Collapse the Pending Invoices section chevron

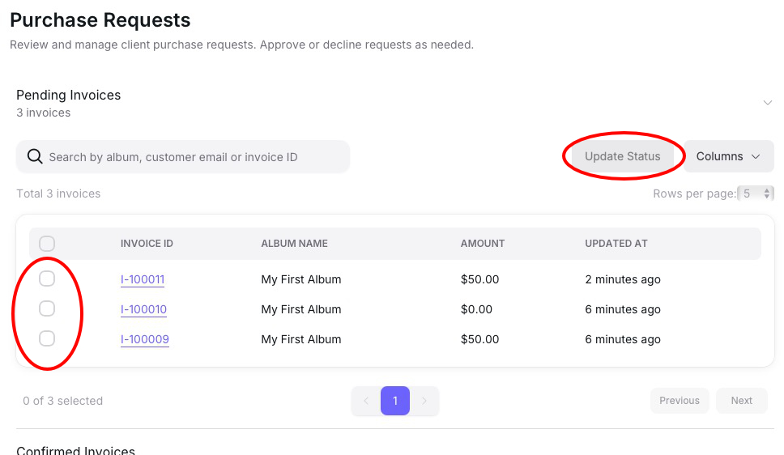[x=767, y=103]
